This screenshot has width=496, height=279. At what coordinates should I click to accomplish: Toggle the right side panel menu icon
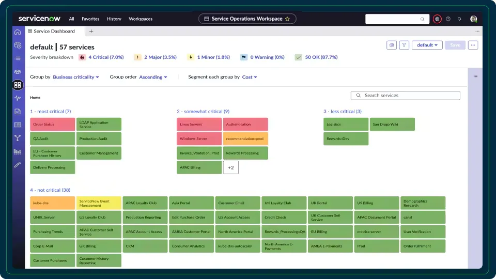[x=476, y=76]
